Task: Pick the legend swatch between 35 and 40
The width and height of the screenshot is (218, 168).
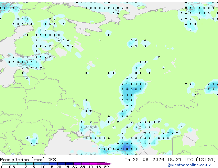Action: point(85,164)
